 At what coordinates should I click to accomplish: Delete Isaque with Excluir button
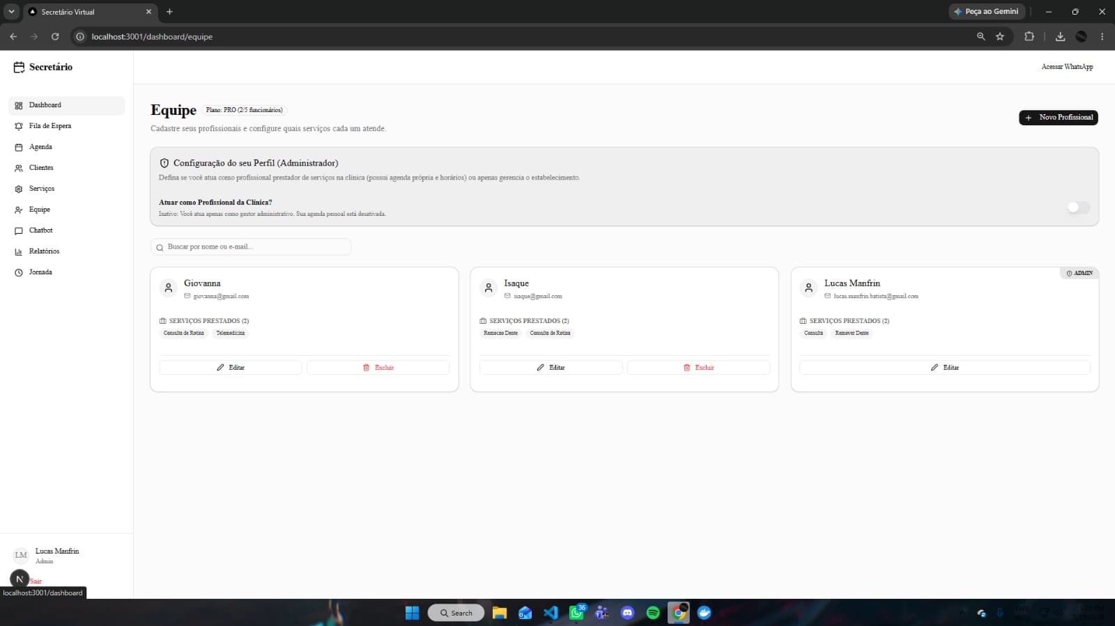click(x=698, y=368)
